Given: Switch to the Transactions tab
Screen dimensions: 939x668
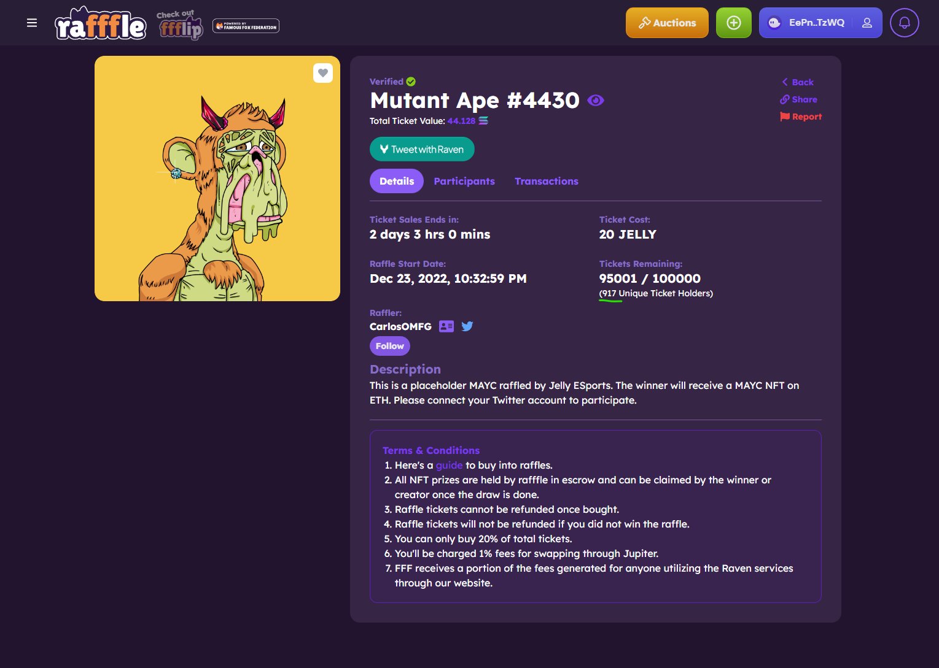Looking at the screenshot, I should tap(547, 181).
